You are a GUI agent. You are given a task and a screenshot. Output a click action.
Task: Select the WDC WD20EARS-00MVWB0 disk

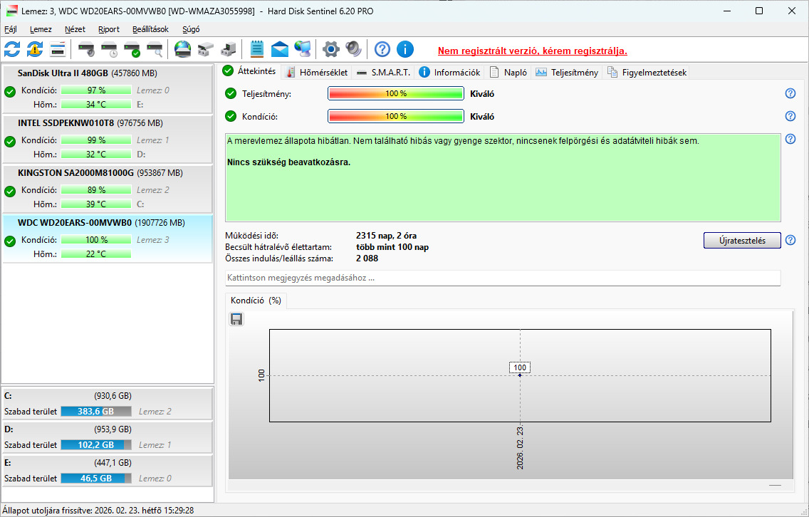coord(108,239)
